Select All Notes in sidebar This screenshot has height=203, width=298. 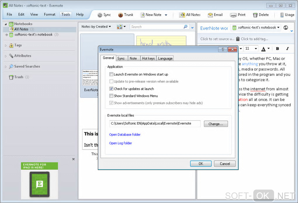21,29
